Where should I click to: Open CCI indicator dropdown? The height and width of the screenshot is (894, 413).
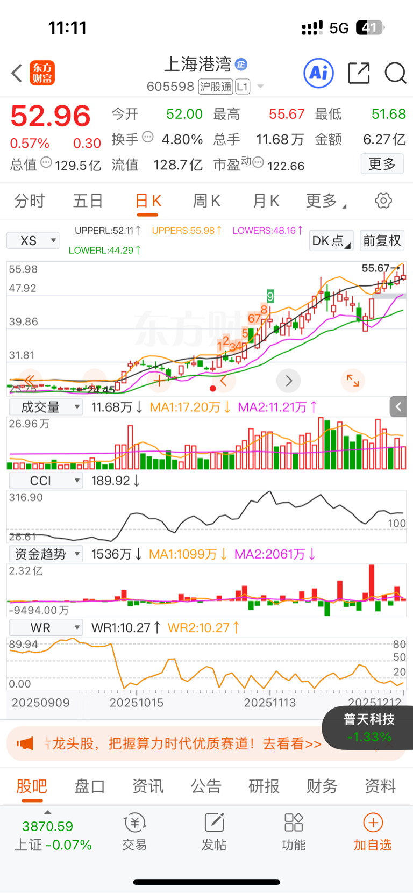pos(46,480)
